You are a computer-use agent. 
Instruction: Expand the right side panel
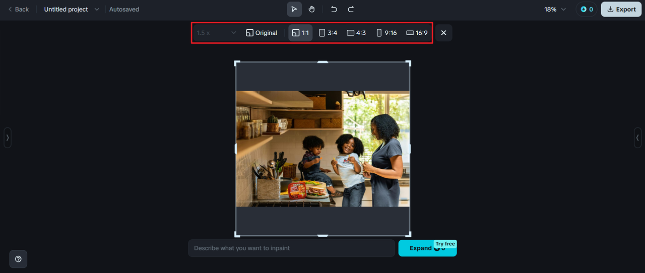[x=637, y=138]
